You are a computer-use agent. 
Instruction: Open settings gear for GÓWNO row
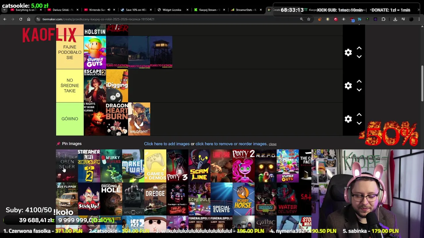[348, 119]
